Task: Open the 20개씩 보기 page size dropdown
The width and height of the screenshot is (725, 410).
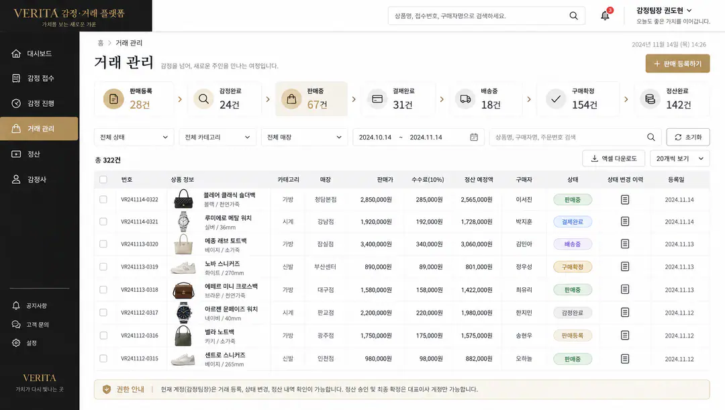Action: click(679, 158)
